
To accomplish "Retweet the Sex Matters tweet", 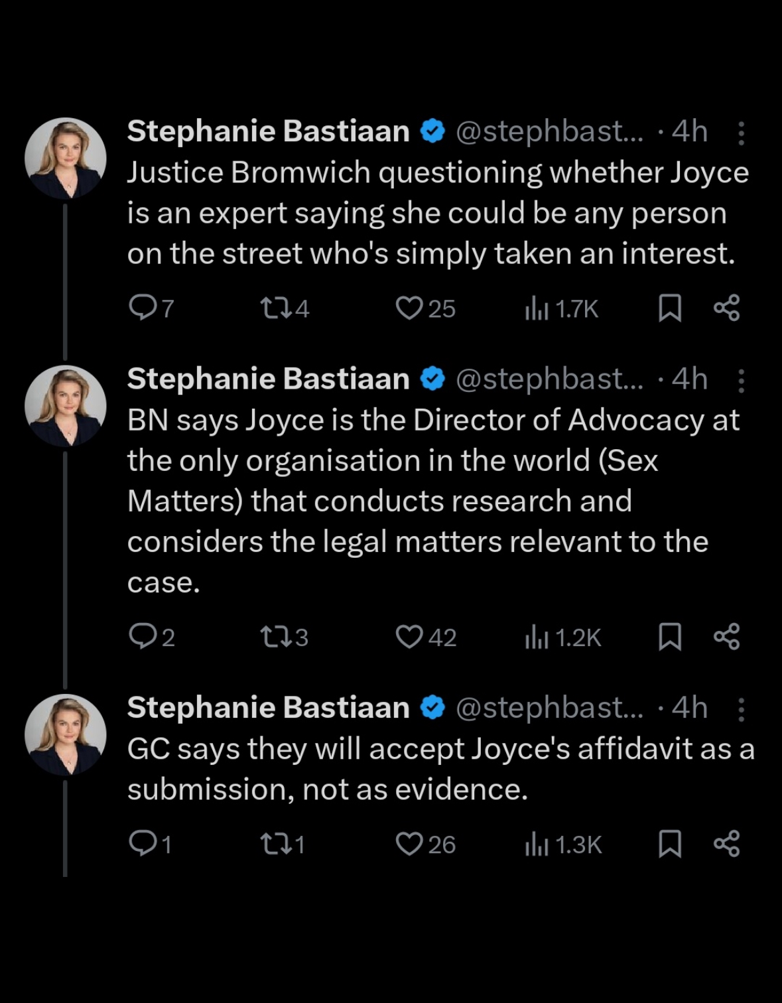I will tap(284, 637).
